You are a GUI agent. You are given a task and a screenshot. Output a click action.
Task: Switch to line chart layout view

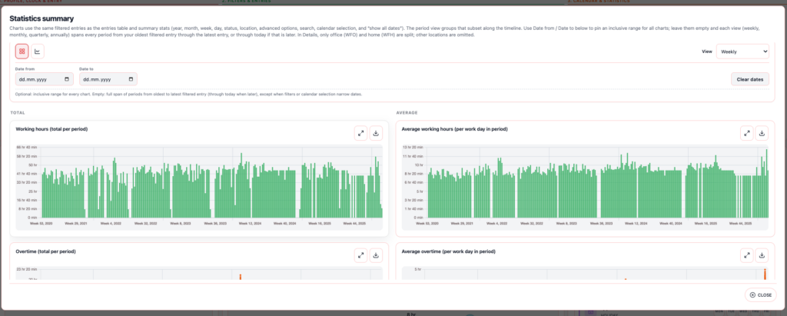click(38, 52)
